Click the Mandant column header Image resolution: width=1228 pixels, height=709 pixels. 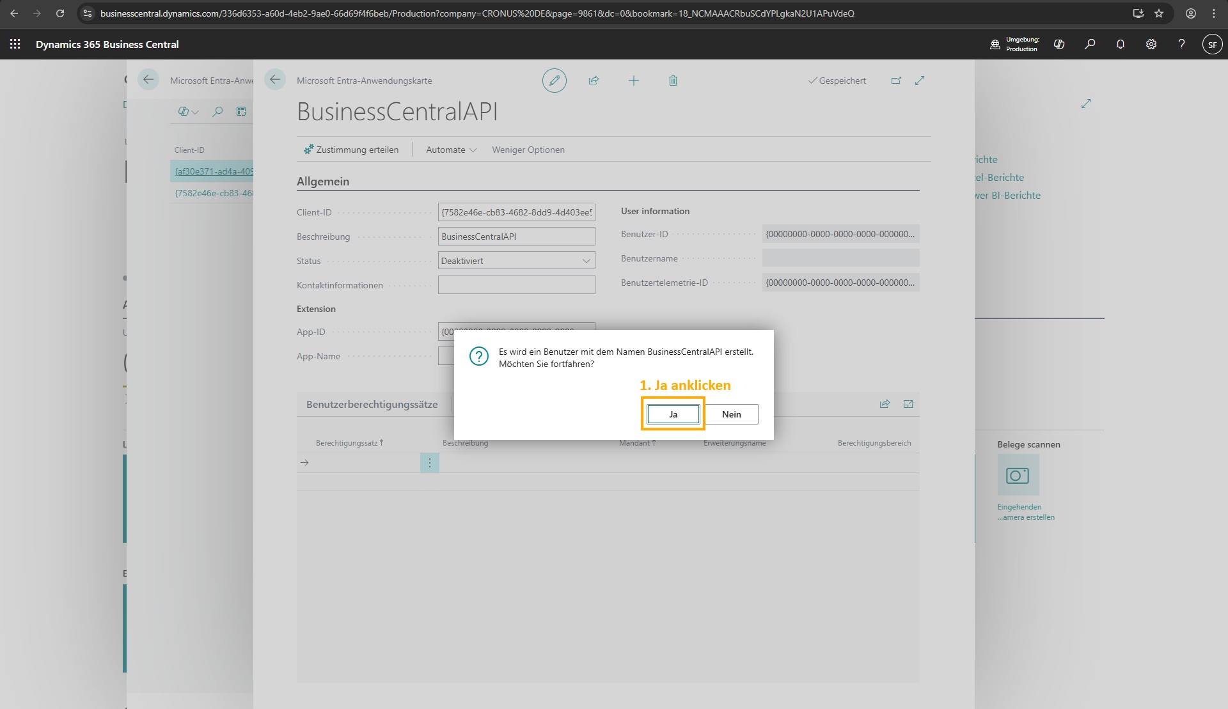[638, 443]
